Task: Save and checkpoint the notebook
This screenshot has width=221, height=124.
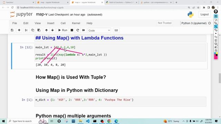Action: click(12, 30)
